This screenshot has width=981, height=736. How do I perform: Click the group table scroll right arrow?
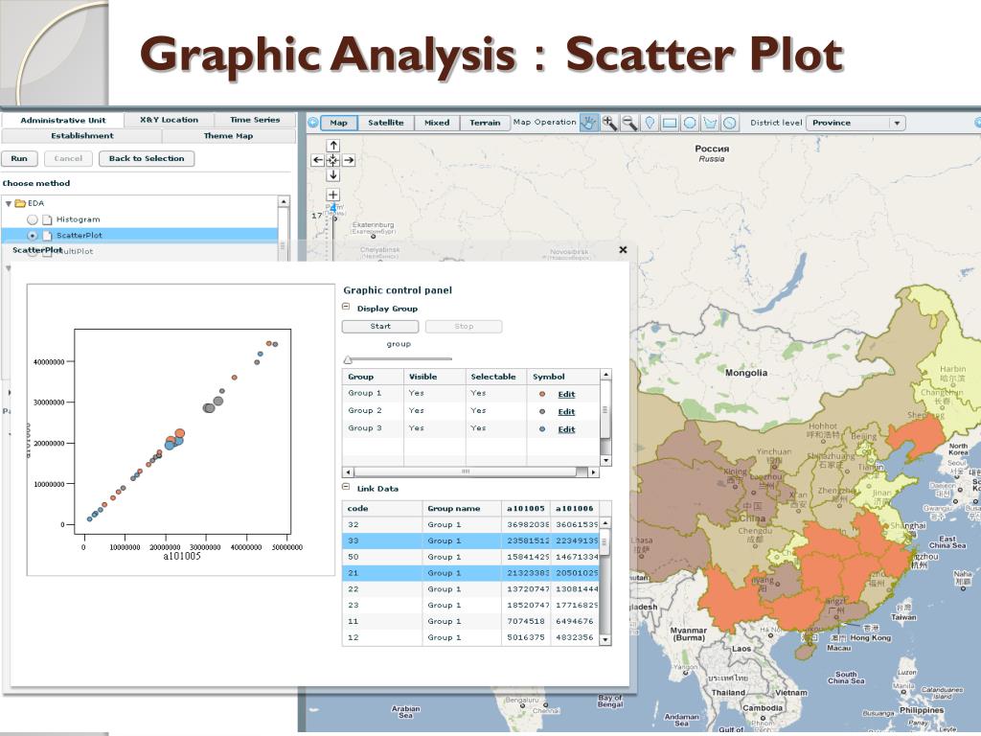pyautogui.click(x=594, y=471)
